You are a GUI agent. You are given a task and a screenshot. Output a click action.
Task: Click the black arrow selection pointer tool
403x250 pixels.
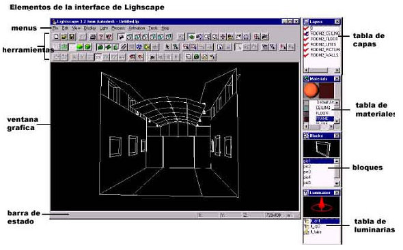[167, 47]
